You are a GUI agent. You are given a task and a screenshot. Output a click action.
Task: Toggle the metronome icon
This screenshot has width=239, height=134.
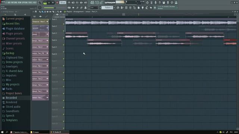click(x=69, y=3)
